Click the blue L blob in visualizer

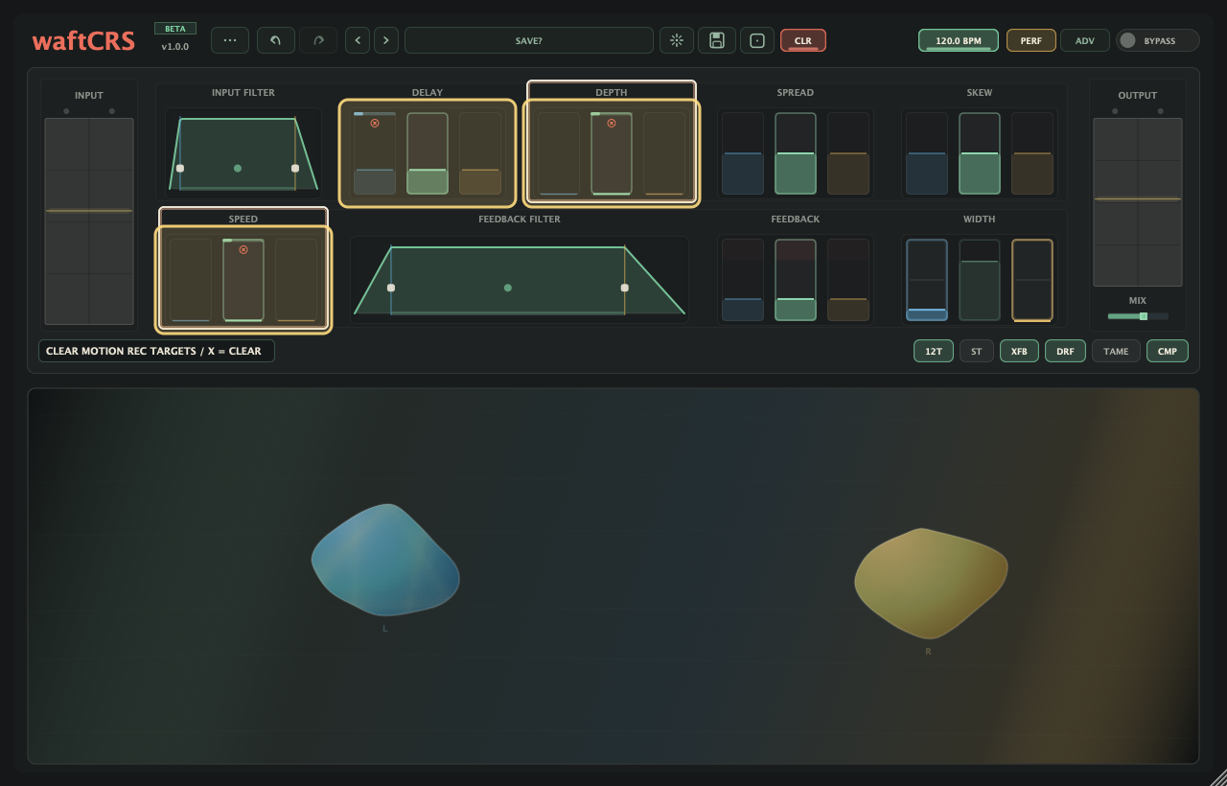385,560
